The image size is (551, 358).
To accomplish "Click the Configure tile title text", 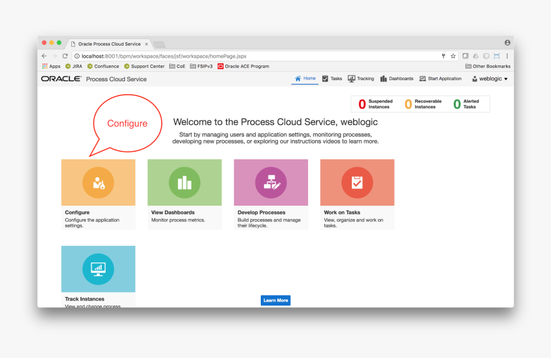I will coord(77,213).
